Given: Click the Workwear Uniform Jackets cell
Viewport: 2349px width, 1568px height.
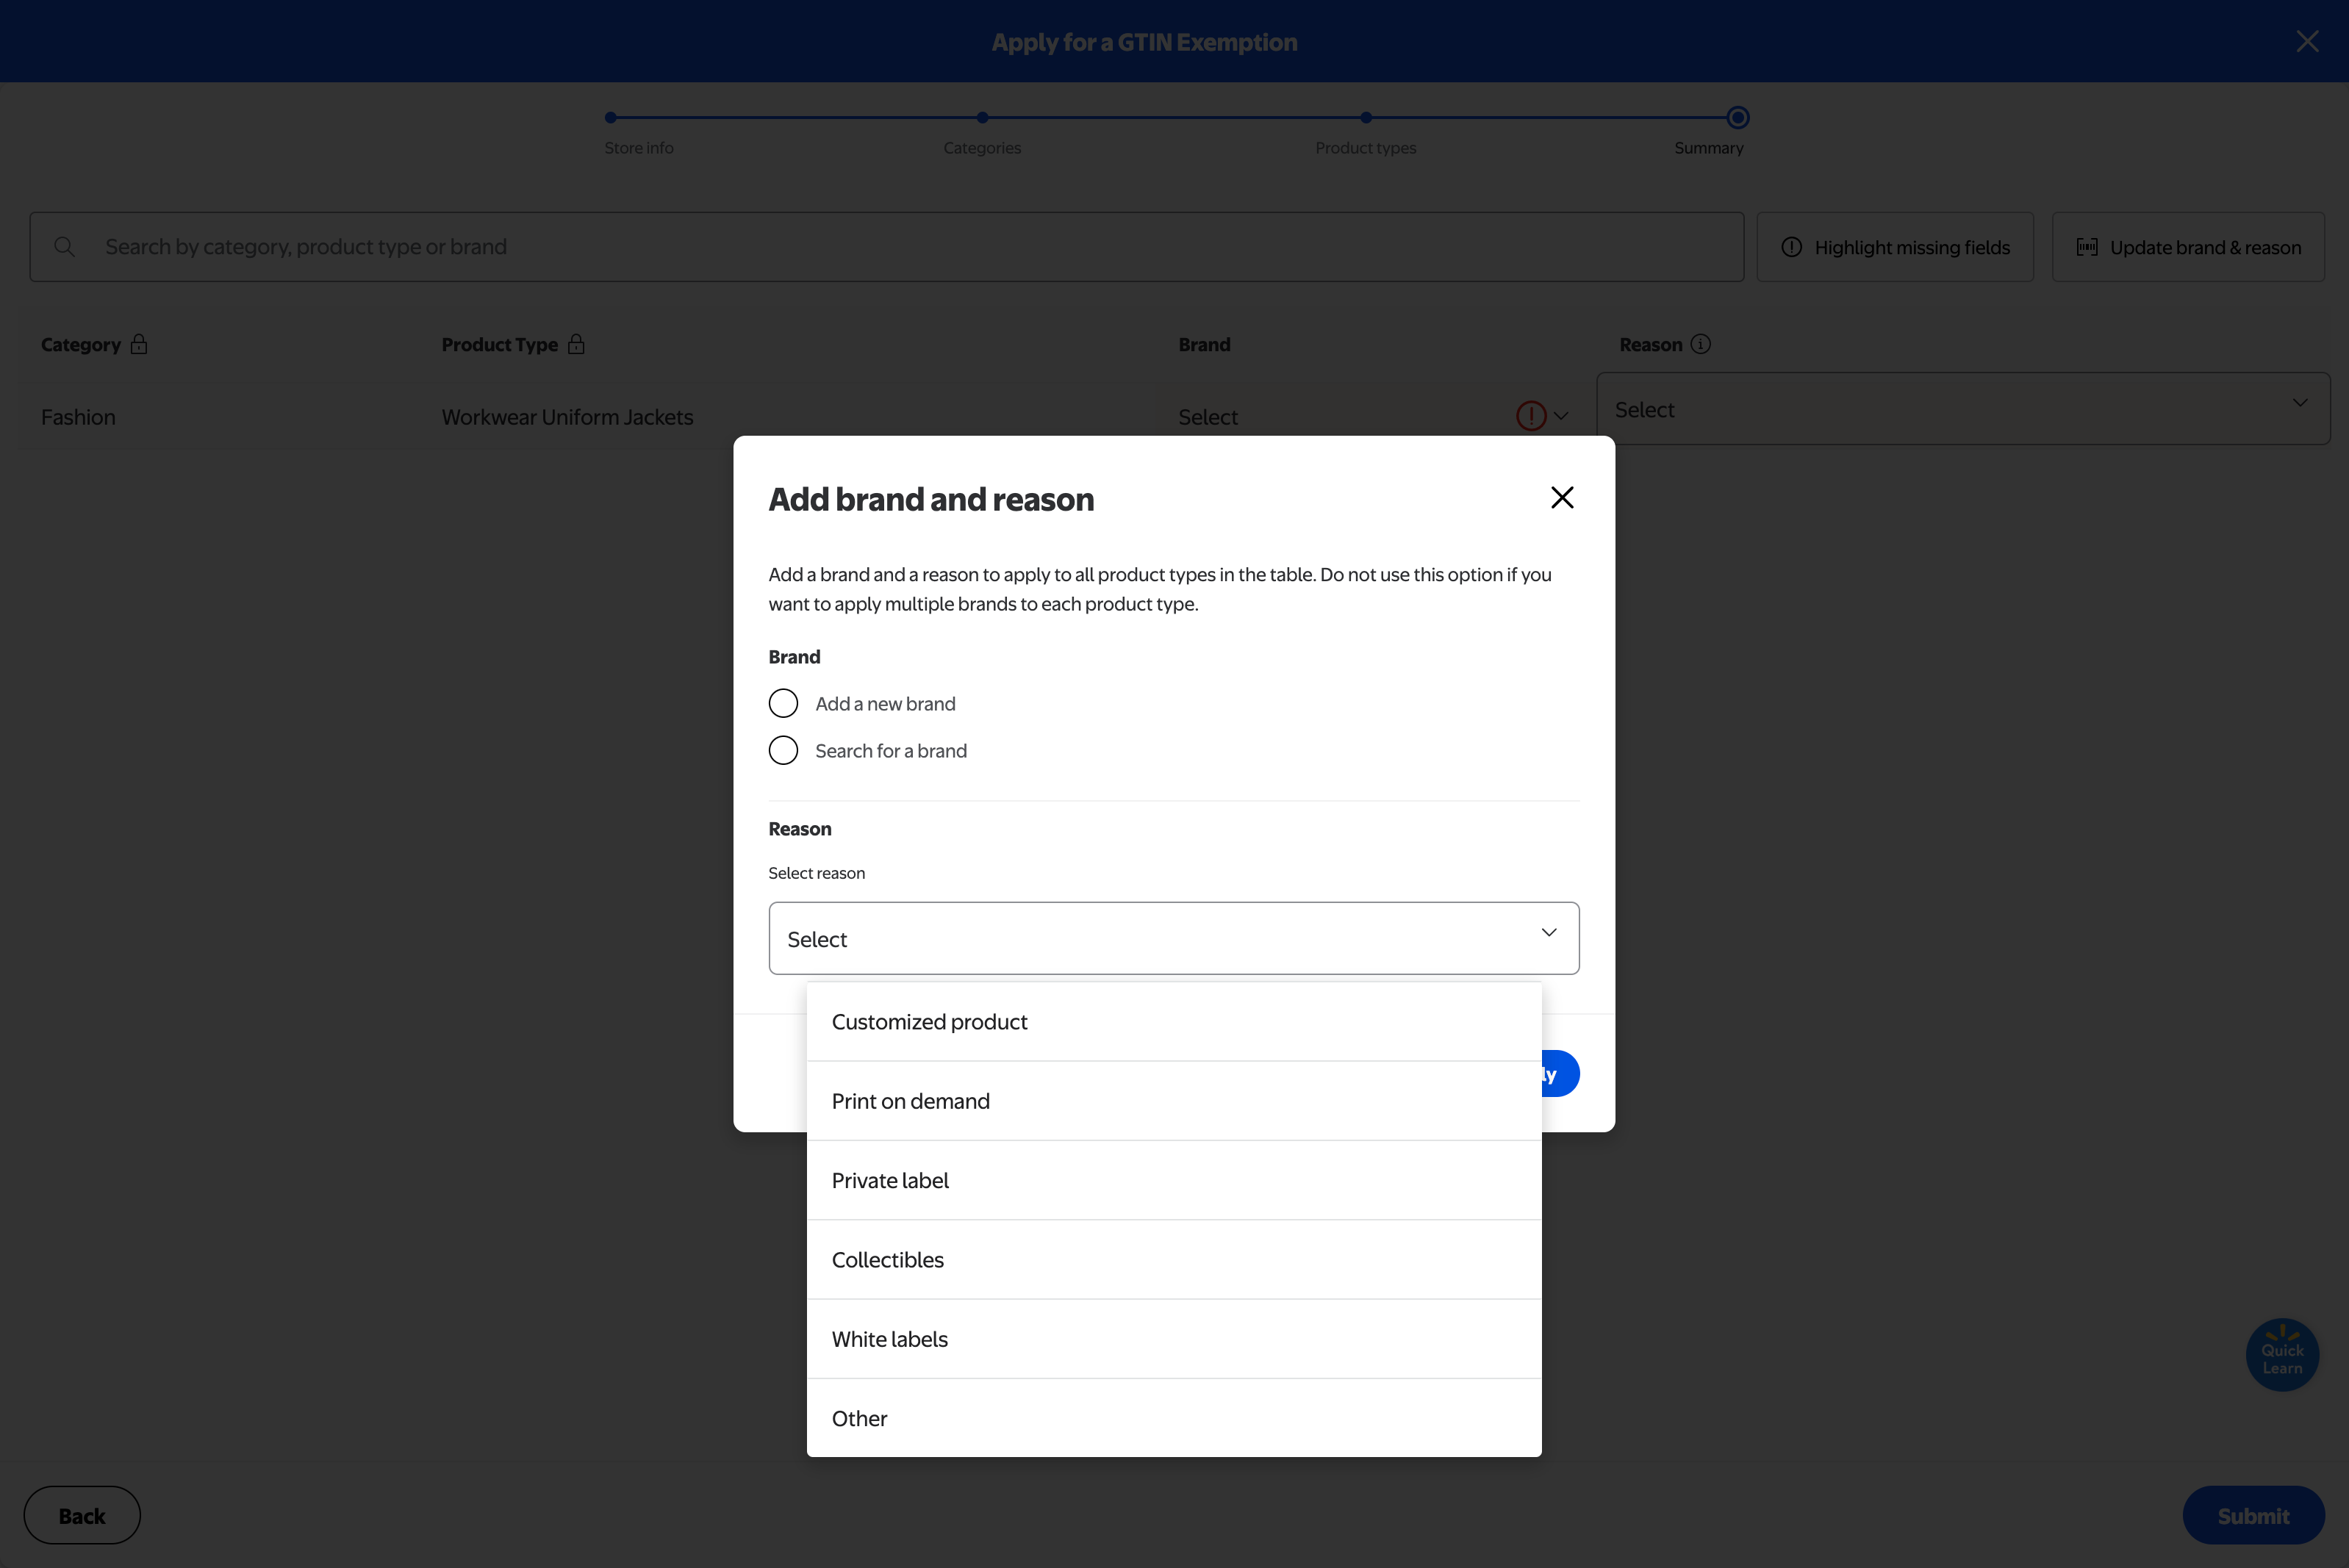Looking at the screenshot, I should (x=567, y=417).
